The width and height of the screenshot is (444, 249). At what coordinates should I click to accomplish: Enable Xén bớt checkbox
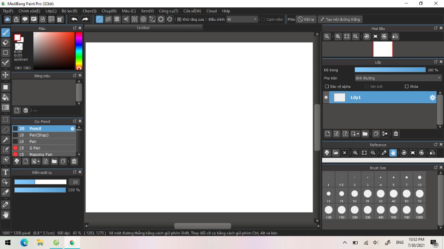pos(367,86)
